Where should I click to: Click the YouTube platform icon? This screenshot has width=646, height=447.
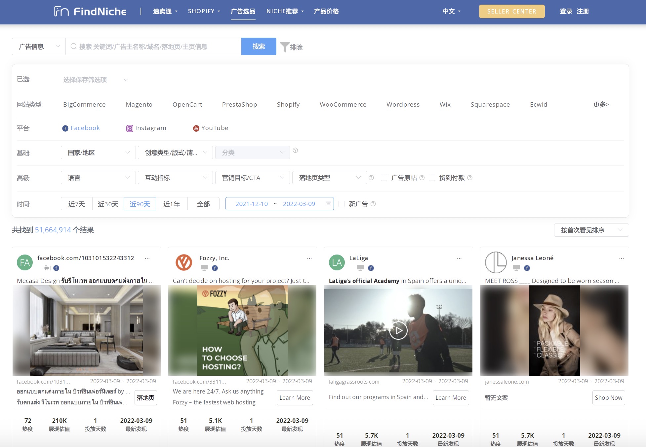196,128
